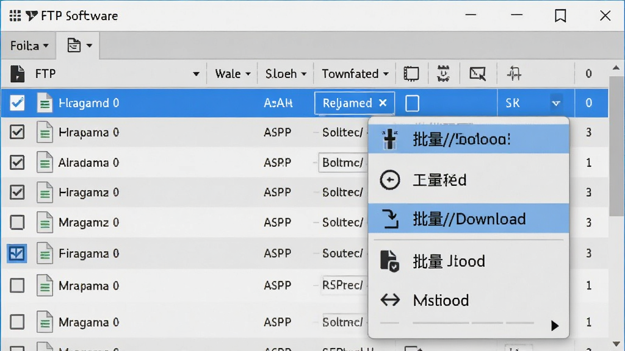625x351 pixels.
Task: Click the file icon of Mrapama 0
Action: click(x=45, y=285)
